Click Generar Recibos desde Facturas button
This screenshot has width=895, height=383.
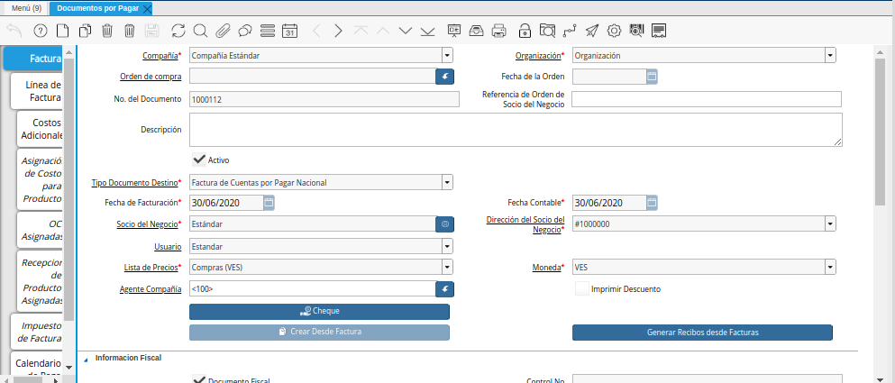pyautogui.click(x=702, y=333)
